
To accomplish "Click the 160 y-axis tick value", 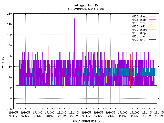I will (x=9, y=14).
